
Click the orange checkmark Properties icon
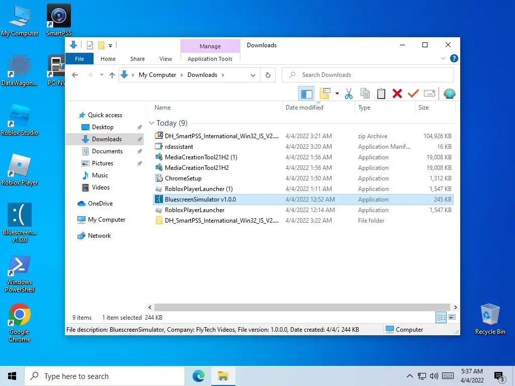(413, 94)
